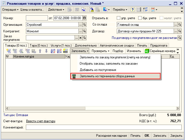Clear the Заказ покупателя field with X

(x=80, y=38)
